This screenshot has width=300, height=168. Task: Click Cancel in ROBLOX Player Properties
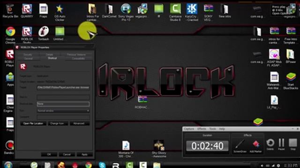tap(67, 154)
